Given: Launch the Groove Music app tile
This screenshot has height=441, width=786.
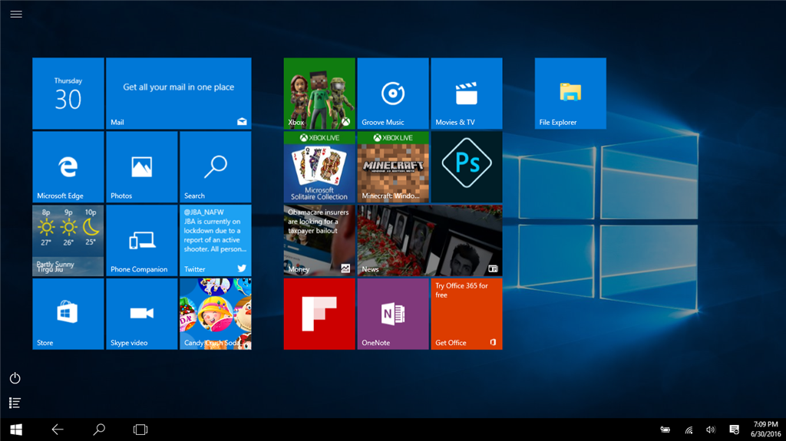Looking at the screenshot, I should [x=392, y=93].
